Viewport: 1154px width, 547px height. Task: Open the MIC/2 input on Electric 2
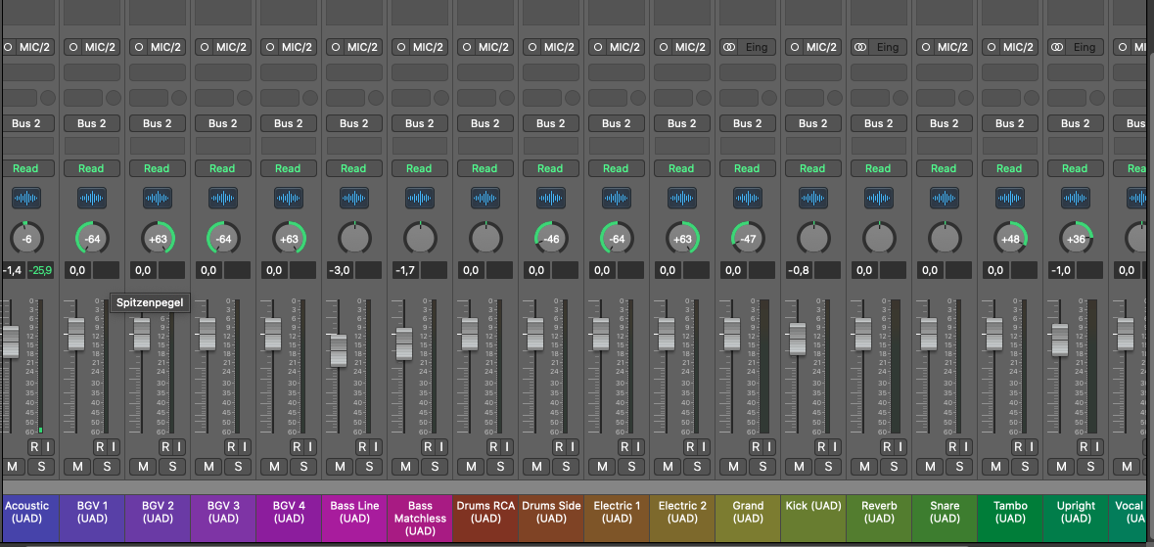681,47
